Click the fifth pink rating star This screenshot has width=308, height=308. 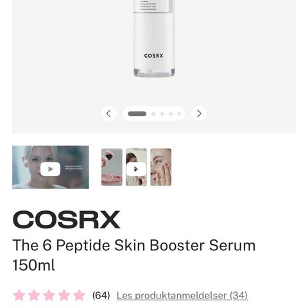click(79, 295)
